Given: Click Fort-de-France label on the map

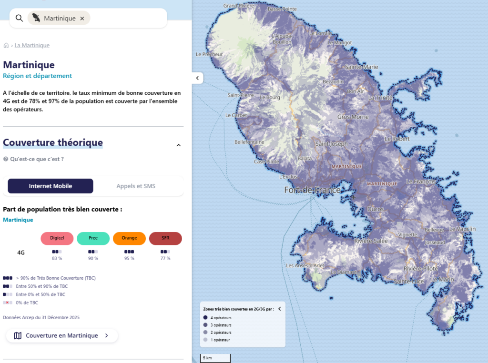Looking at the screenshot, I should [312, 190].
